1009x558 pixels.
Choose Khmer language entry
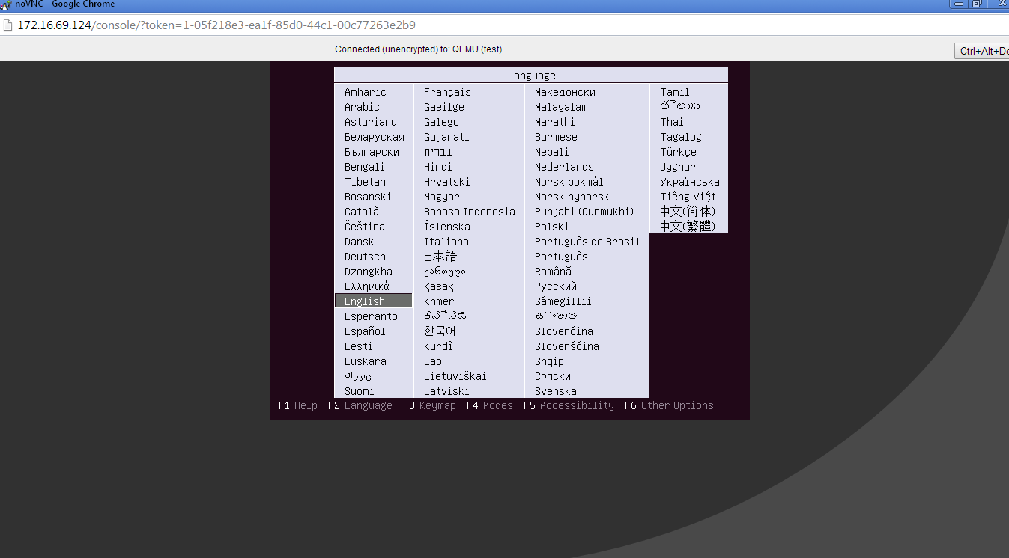pos(439,301)
